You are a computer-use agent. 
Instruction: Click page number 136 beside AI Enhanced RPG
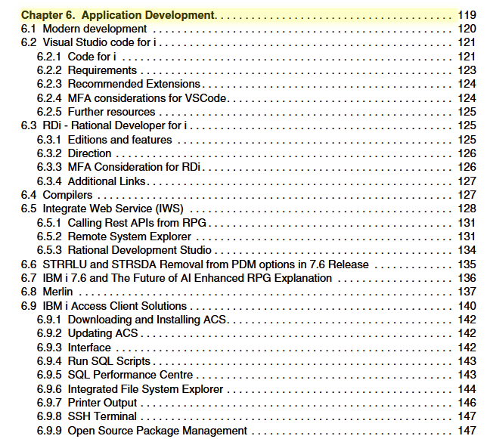[467, 278]
